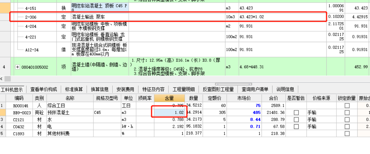Viewport: 370px width, 154px height.
Task: Open the 查看单价构成 tab
Action: [44, 89]
